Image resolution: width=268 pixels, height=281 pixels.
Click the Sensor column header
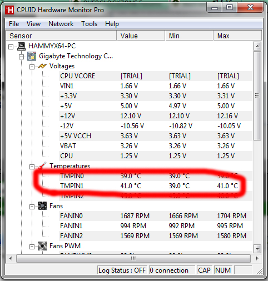click(x=61, y=36)
